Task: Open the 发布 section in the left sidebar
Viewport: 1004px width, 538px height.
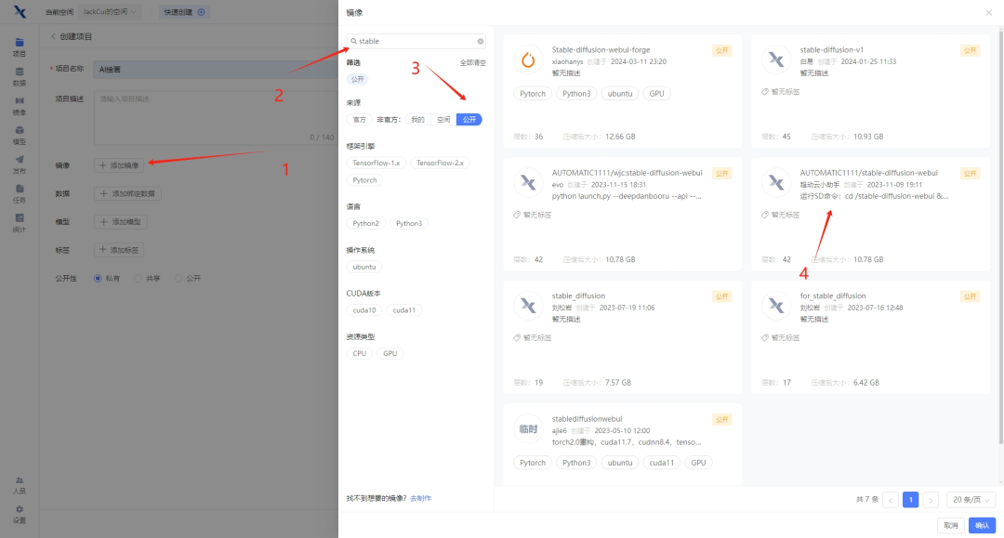Action: [x=20, y=165]
